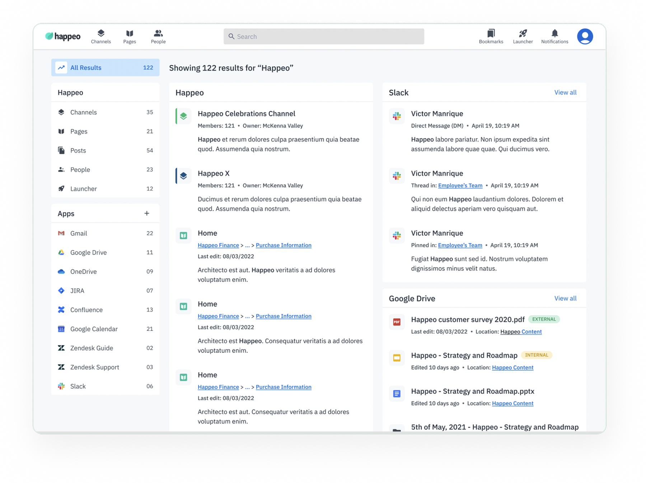Click the Google Calendar icon
Image resolution: width=646 pixels, height=483 pixels.
coord(61,329)
